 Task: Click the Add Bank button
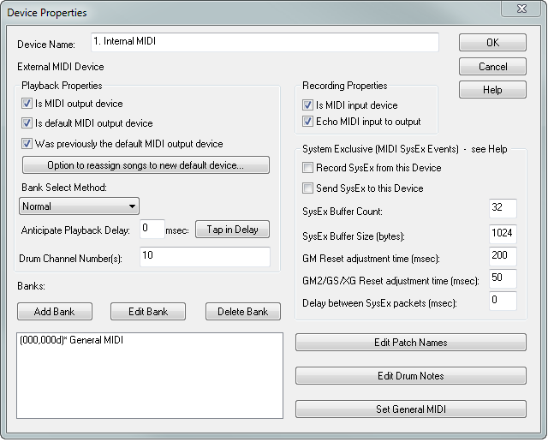(54, 312)
